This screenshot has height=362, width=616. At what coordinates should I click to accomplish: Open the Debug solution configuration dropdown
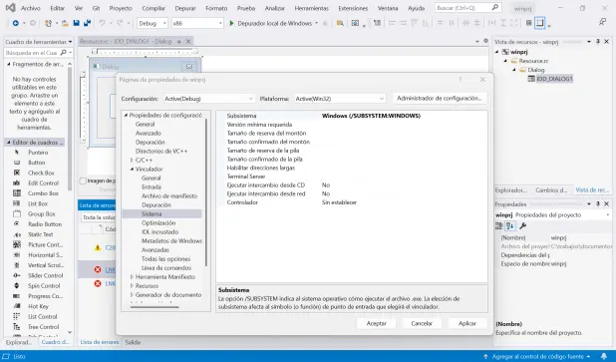click(153, 23)
